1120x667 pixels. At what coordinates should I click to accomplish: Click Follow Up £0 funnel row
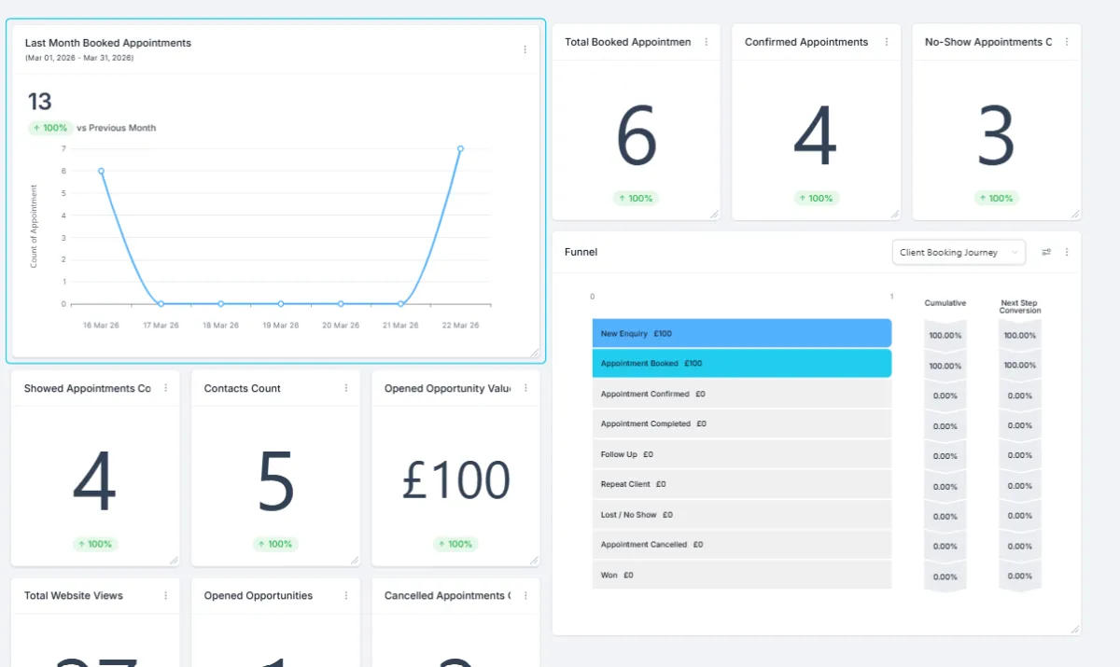pyautogui.click(x=742, y=454)
